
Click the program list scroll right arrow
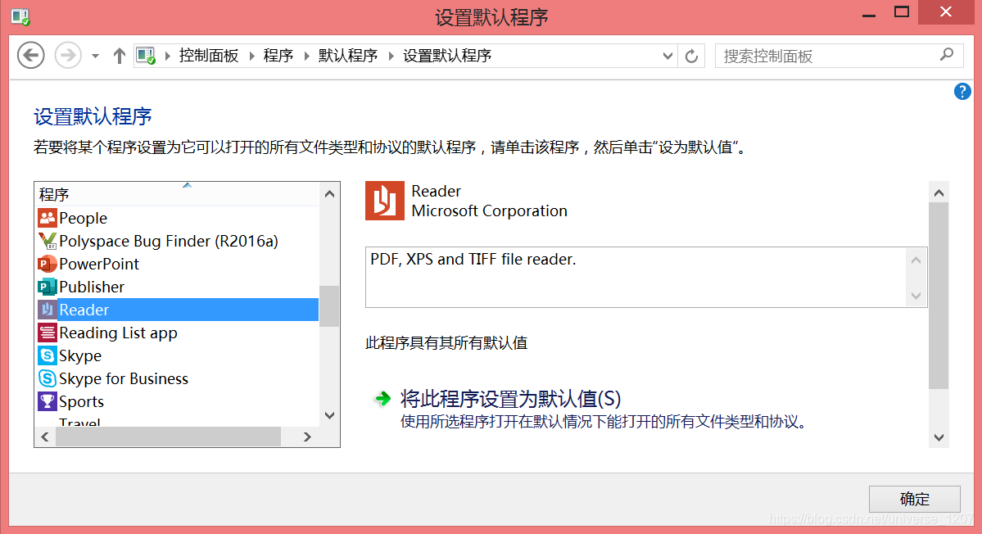pos(307,437)
